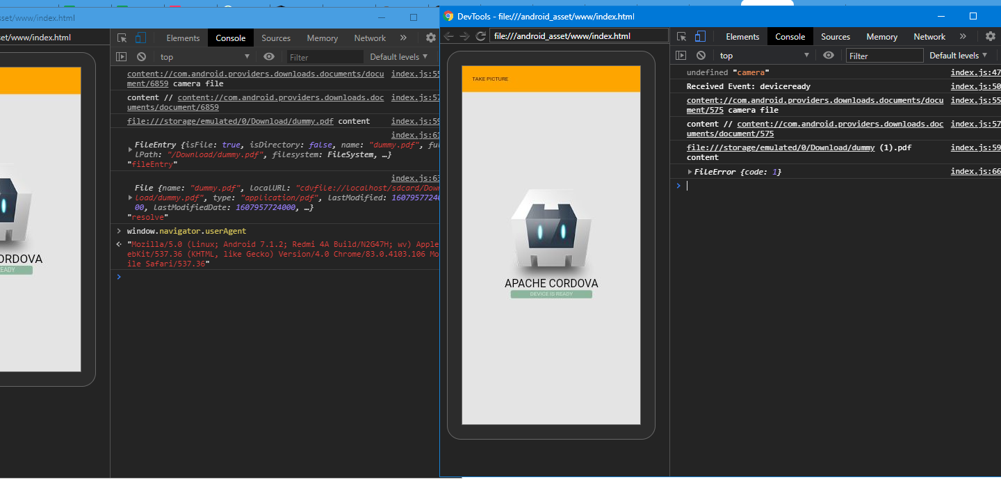Click inspect element icon in left DevTools window
1001x489 pixels.
(122, 38)
